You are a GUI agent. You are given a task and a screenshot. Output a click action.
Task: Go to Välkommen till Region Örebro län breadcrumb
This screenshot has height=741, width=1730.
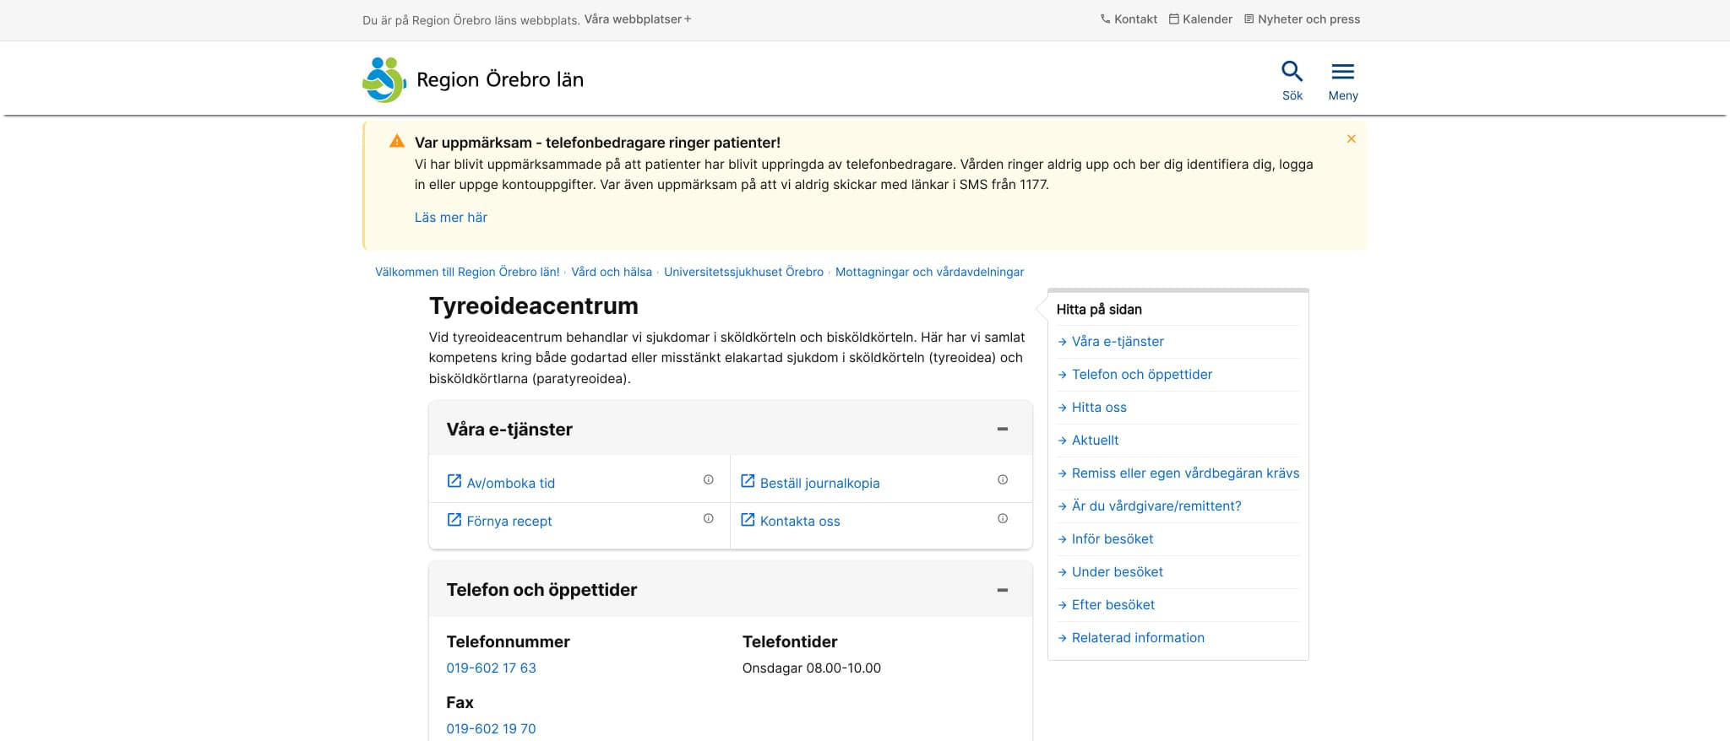coord(467,272)
